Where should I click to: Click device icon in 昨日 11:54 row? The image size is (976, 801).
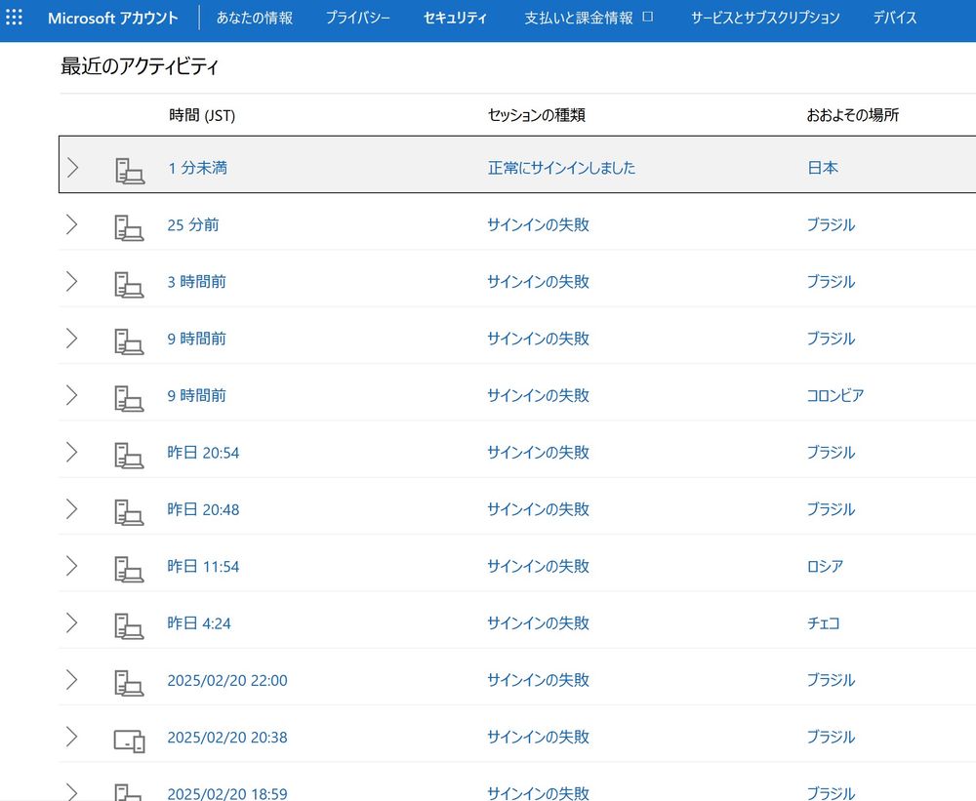click(x=129, y=569)
